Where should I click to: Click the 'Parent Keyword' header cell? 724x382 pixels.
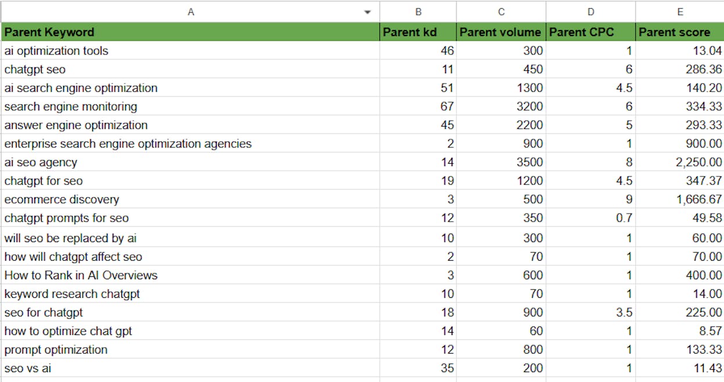pos(190,32)
